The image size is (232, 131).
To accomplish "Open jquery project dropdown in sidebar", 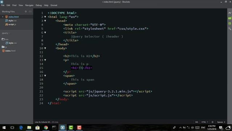I will 6,33.
